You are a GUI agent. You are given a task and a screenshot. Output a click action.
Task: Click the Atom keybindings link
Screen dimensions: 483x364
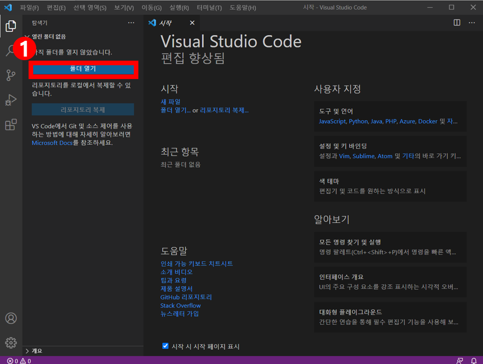[385, 156]
